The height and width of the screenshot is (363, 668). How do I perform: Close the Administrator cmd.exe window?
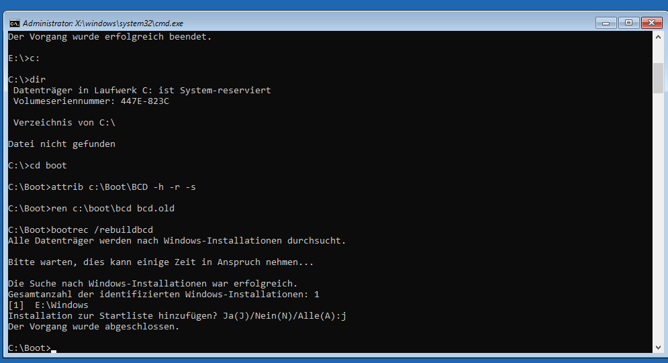651,22
